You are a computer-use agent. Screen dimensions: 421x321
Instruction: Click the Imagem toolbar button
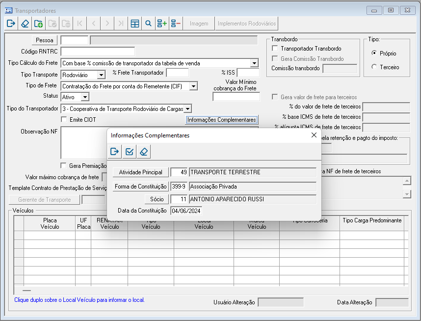coord(199,24)
